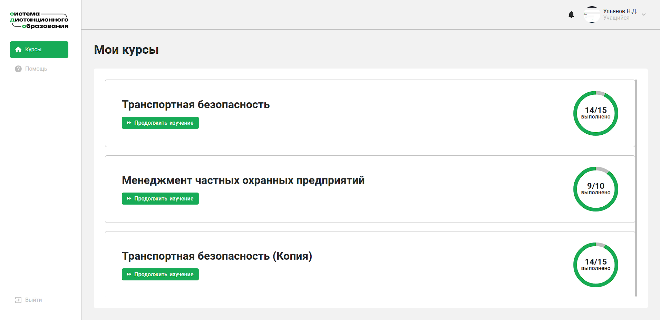
Task: Click the first course's 14/15 progress ring
Action: point(595,113)
